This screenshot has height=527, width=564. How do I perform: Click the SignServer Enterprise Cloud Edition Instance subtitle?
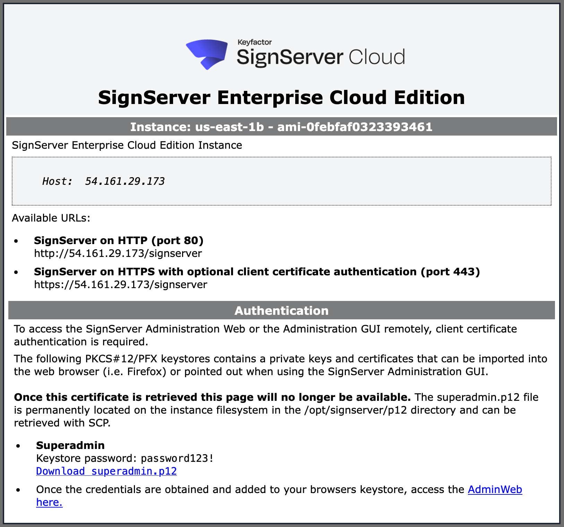pyautogui.click(x=127, y=145)
